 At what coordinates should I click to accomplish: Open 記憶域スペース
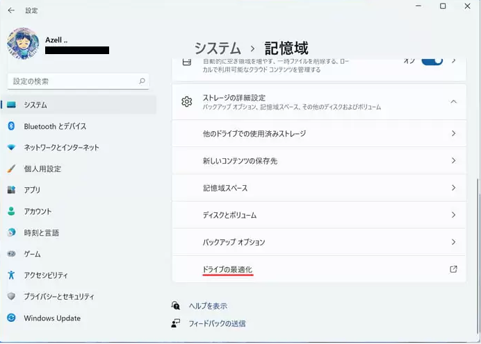[319, 188]
